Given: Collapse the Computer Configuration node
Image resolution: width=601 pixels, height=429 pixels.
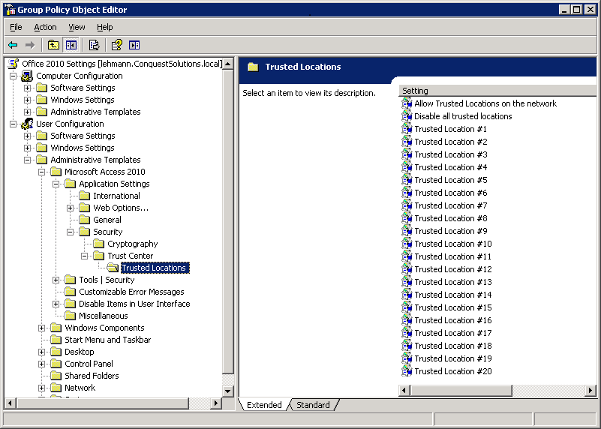Looking at the screenshot, I should [13, 76].
